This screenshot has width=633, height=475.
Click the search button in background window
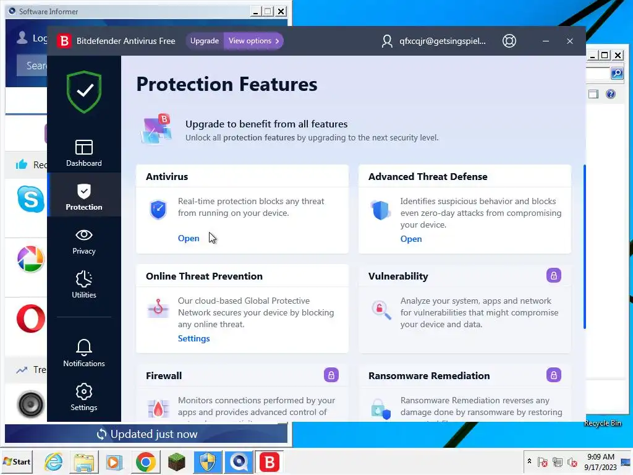click(x=617, y=74)
